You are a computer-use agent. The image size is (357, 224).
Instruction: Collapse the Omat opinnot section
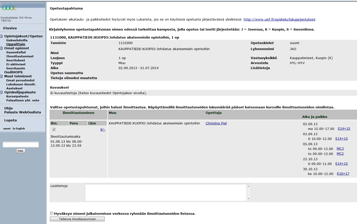(2, 48)
